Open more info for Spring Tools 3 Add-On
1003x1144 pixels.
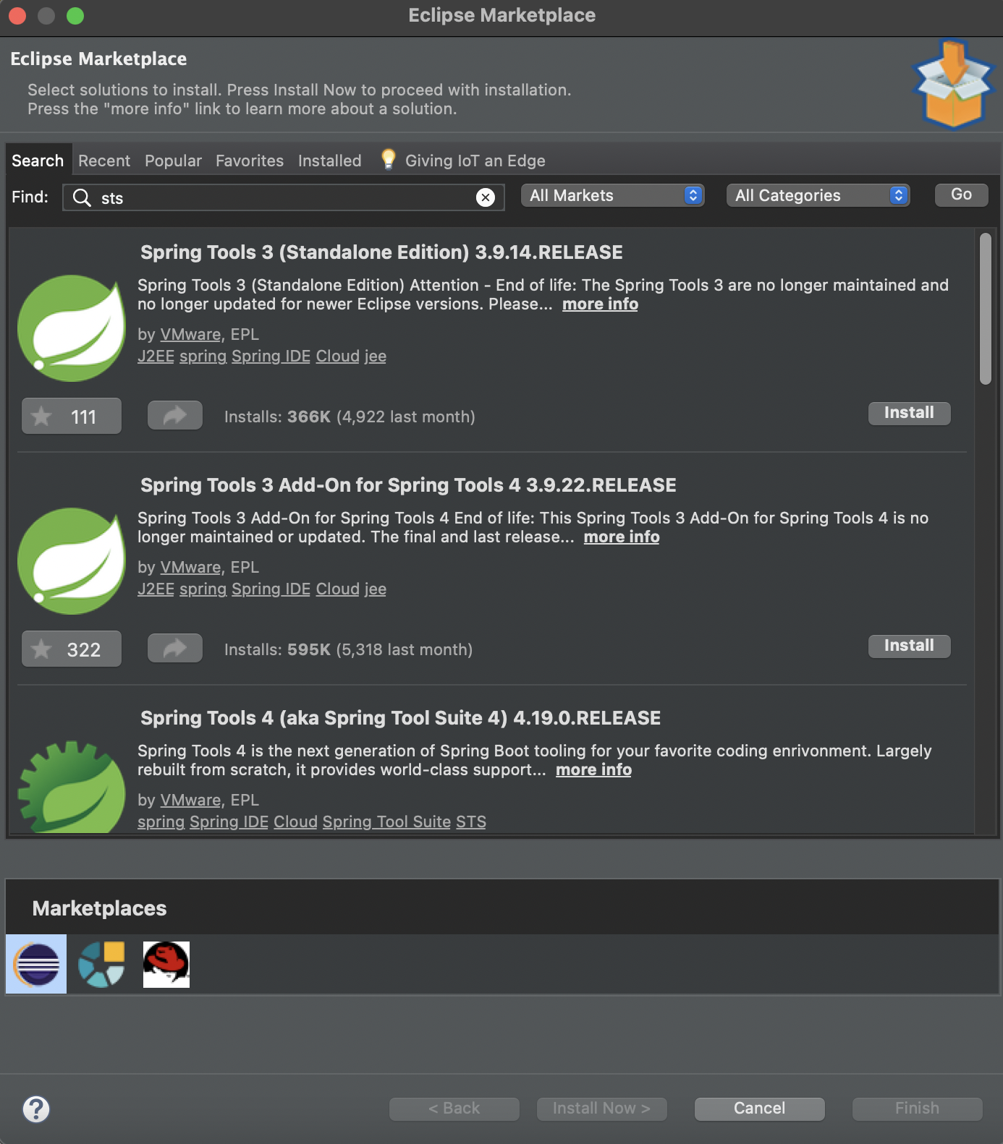click(x=622, y=537)
